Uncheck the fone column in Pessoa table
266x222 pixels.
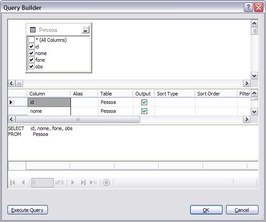point(31,59)
